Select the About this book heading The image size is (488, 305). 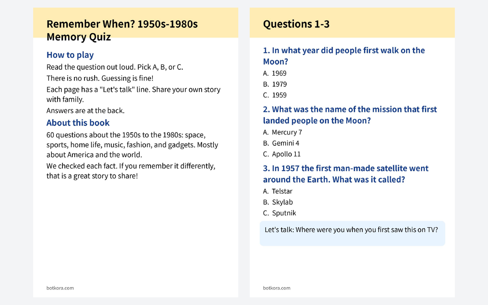78,123
